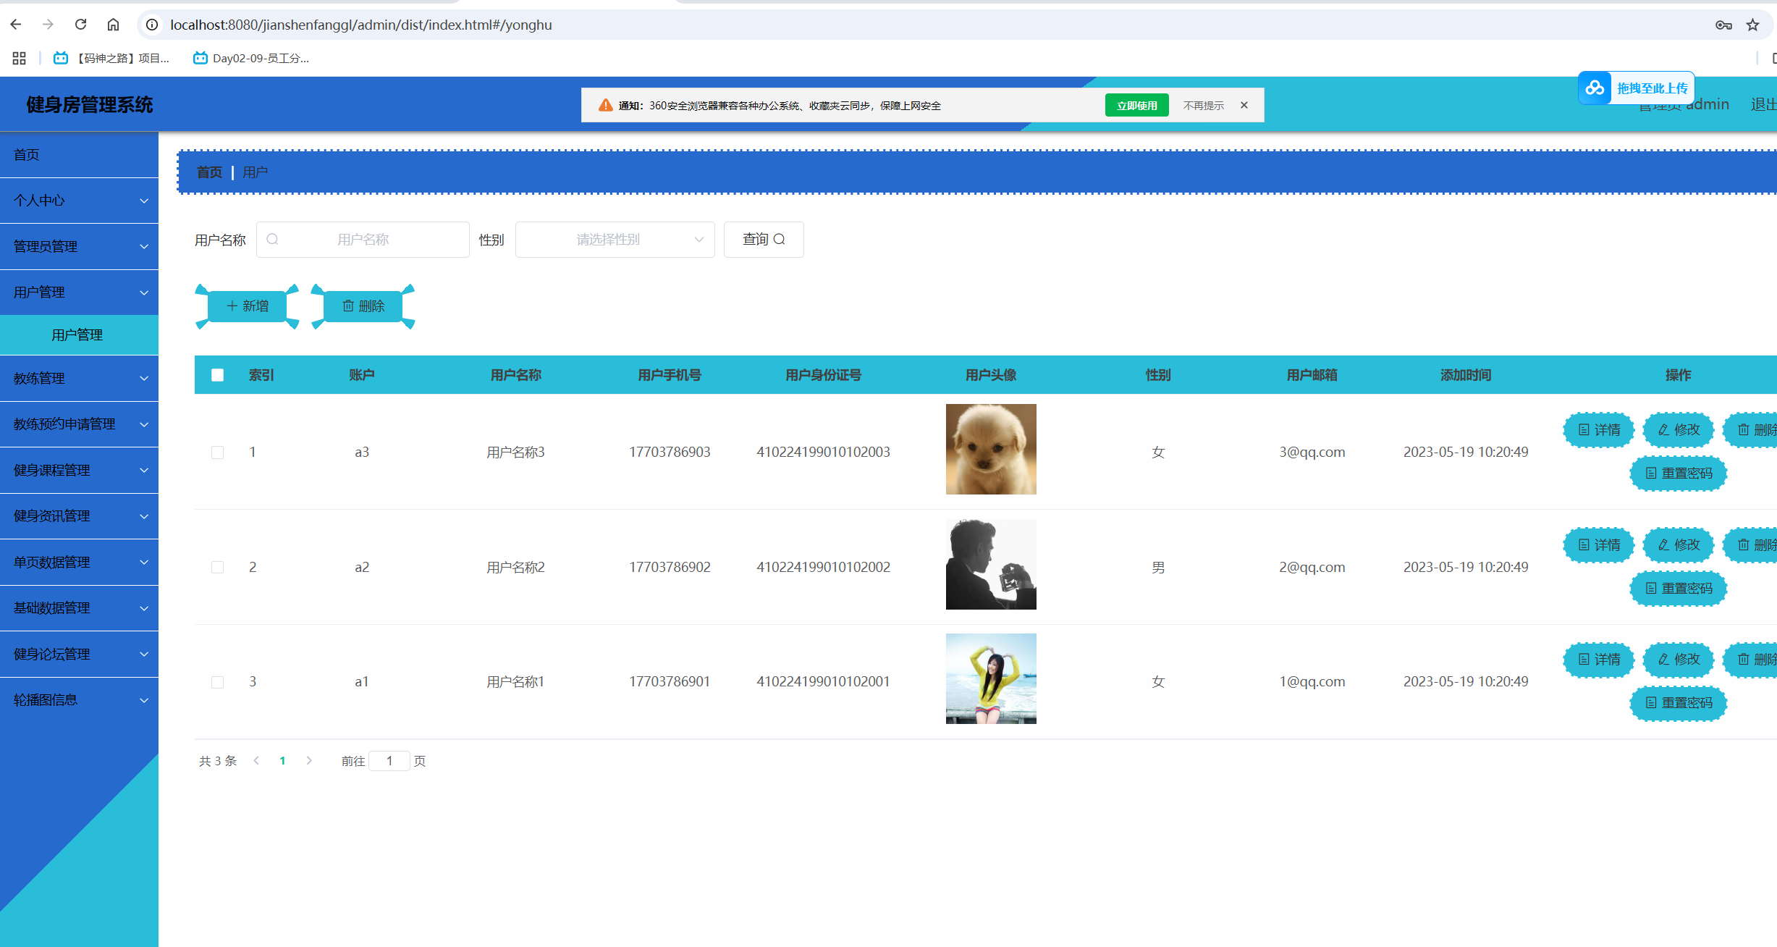Screen dimensions: 1777x947
Task: Check the checkbox for row a1
Action: click(217, 682)
